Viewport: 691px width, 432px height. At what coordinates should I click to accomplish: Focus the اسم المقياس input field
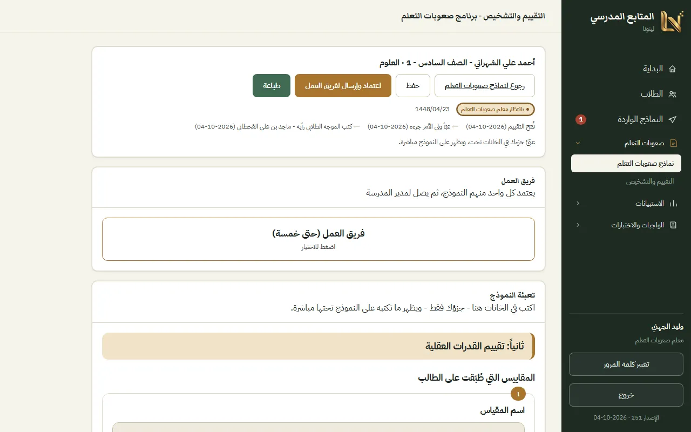(x=319, y=427)
